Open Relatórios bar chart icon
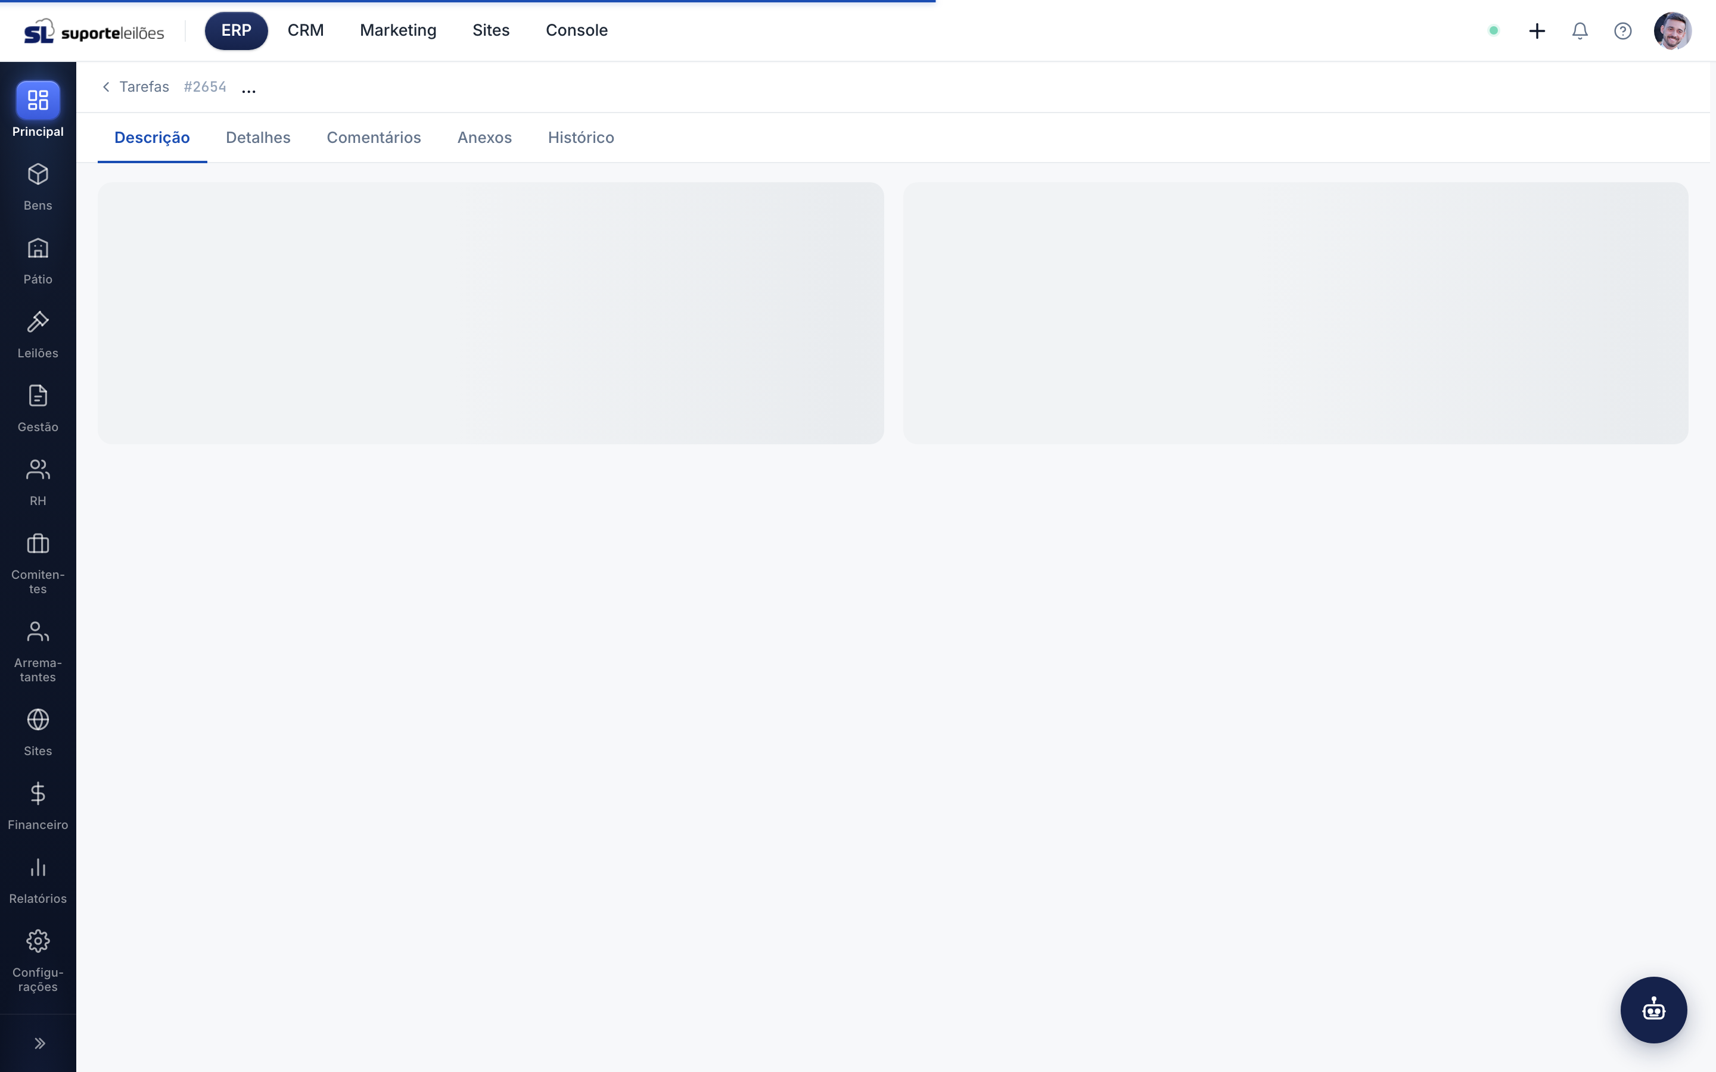This screenshot has width=1716, height=1072. click(38, 867)
